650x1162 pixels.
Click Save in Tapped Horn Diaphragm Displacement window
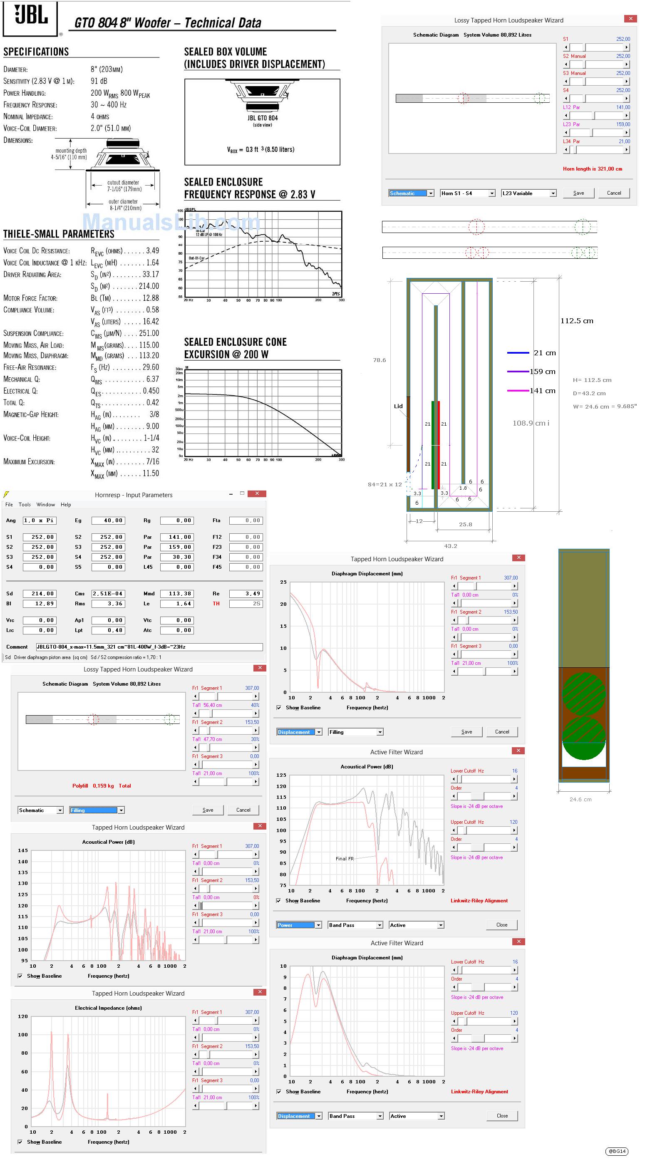tap(467, 732)
